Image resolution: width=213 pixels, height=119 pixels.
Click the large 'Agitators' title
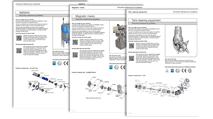click(x=24, y=13)
